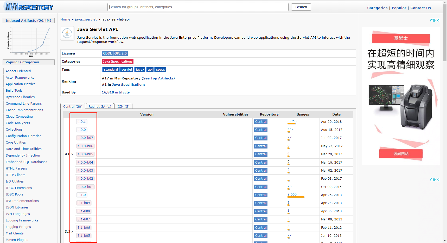This screenshot has height=243, width=447.
Task: Open Command Line Parsers category
Action: click(24, 104)
